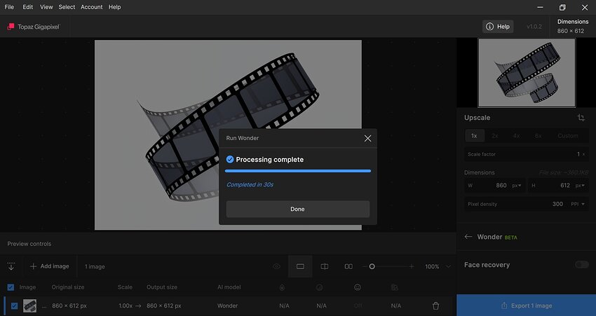The width and height of the screenshot is (596, 316).
Task: Toggle the preview eye icon
Action: 277,266
